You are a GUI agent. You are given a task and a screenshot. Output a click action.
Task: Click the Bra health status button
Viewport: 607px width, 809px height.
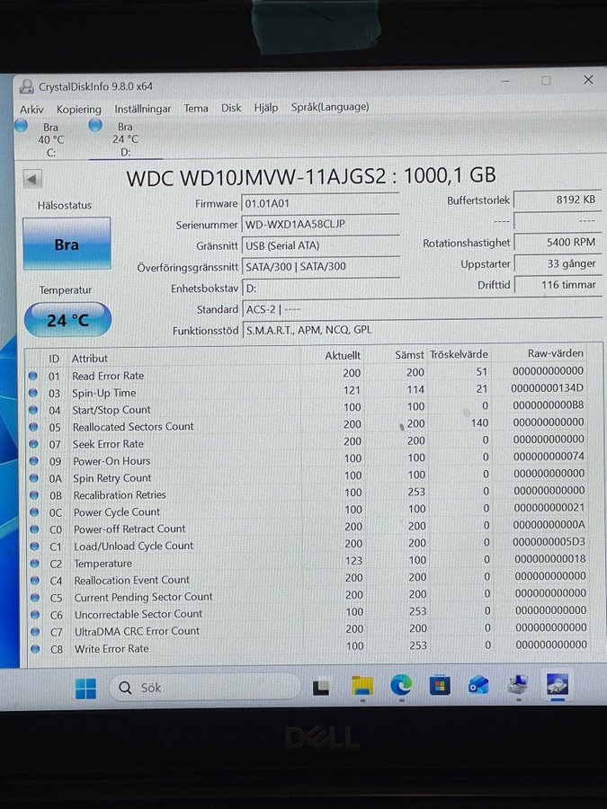coord(67,244)
